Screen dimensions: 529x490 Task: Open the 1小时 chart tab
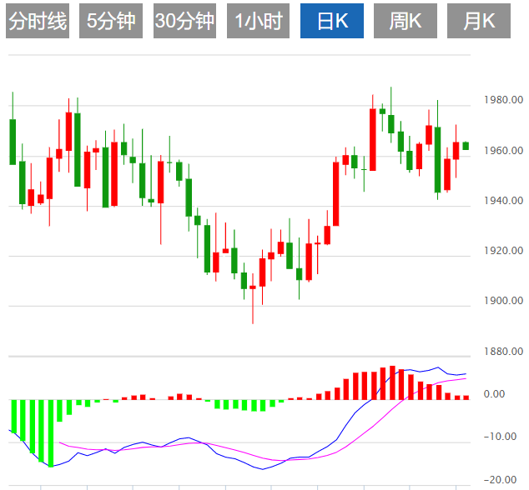tap(258, 21)
